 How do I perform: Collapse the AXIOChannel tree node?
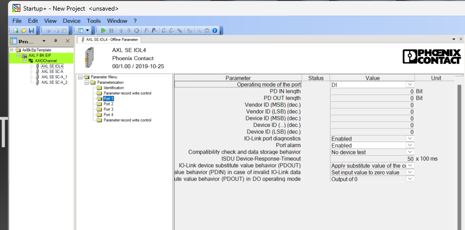click(25, 61)
